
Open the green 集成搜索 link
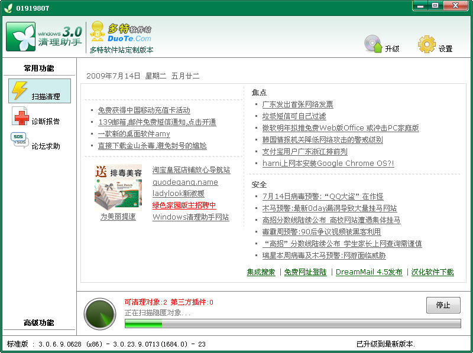point(261,272)
